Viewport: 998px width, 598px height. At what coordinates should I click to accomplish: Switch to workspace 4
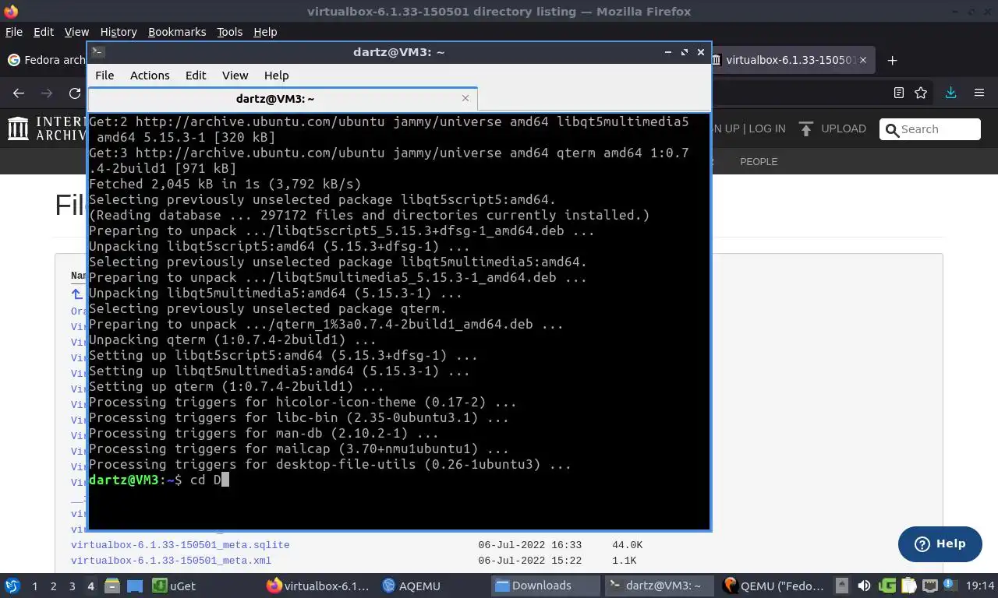click(90, 586)
